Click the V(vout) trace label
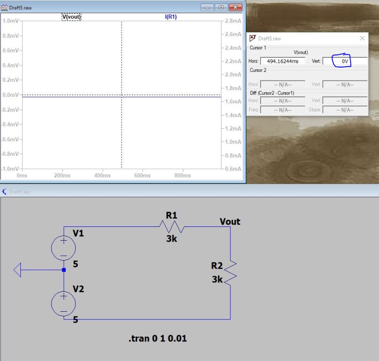379x361 pixels. click(71, 17)
